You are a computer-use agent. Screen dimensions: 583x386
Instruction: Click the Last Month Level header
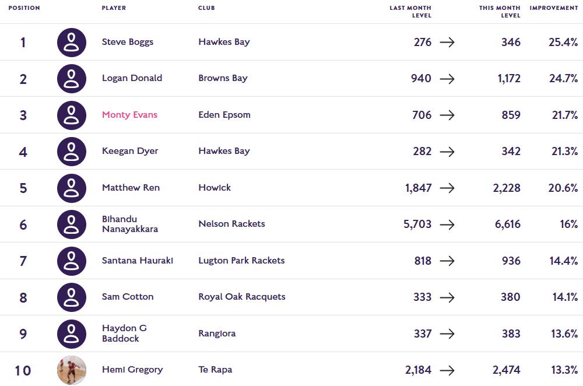coord(410,12)
